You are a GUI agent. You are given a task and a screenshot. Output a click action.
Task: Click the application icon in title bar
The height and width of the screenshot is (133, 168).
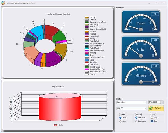(x=3, y=3)
